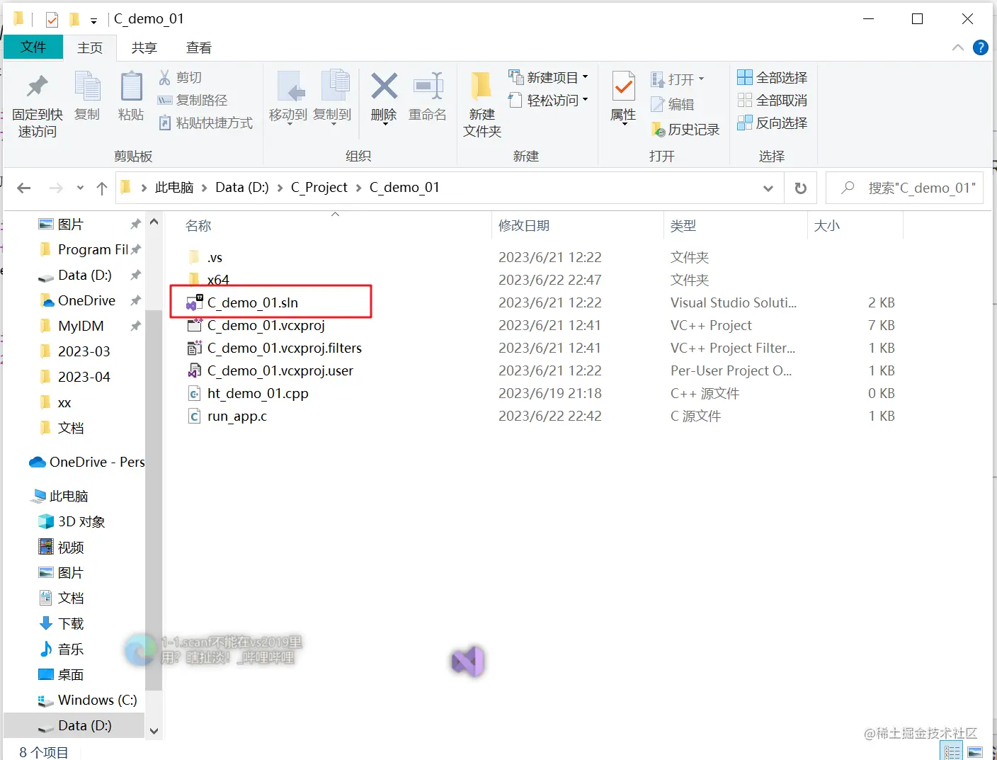Click 此电脑 in address breadcrumb
This screenshot has height=760, width=997.
[174, 187]
